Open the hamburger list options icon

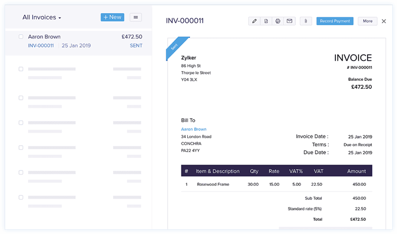coord(136,17)
